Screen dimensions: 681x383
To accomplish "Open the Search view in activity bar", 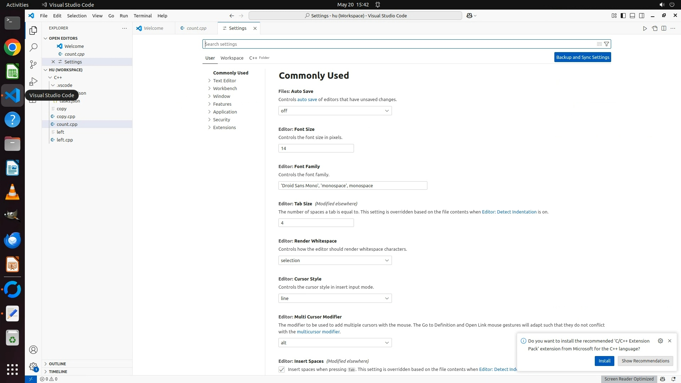I will click(33, 47).
